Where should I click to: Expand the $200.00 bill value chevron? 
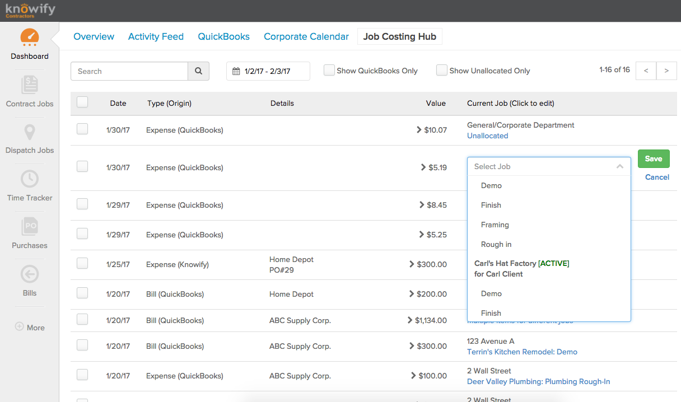[x=412, y=294]
